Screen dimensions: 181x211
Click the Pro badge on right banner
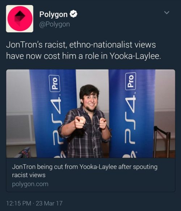pos(131,81)
